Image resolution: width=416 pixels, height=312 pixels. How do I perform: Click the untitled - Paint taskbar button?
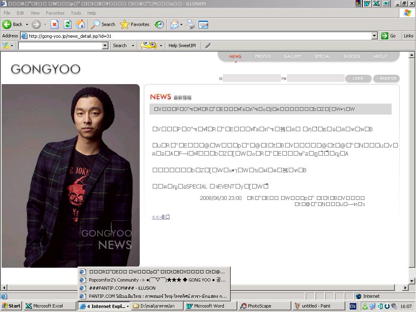coord(318,306)
